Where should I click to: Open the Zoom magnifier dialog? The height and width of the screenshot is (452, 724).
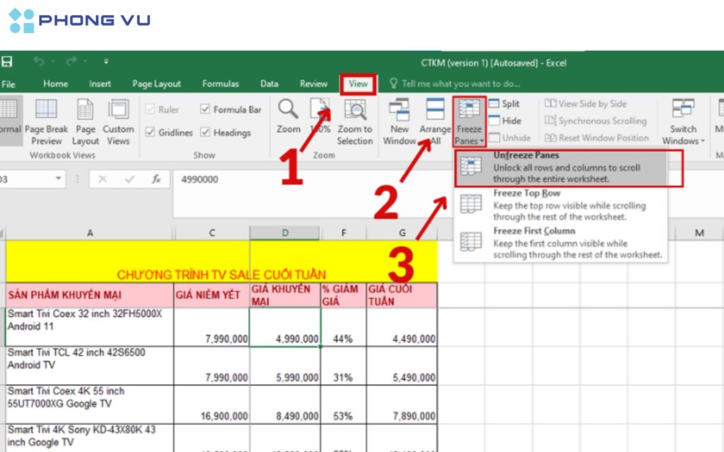(x=288, y=117)
